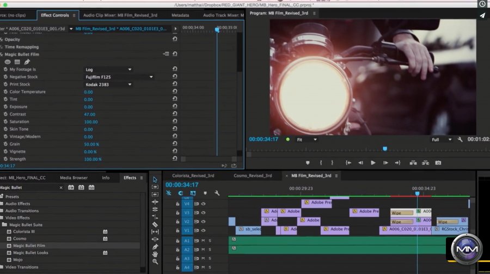Toggle V4 track output eye
The height and width of the screenshot is (274, 490).
(x=203, y=204)
